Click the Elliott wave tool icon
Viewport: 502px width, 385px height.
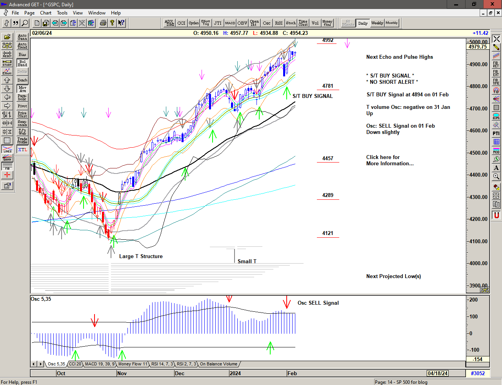pos(7,71)
